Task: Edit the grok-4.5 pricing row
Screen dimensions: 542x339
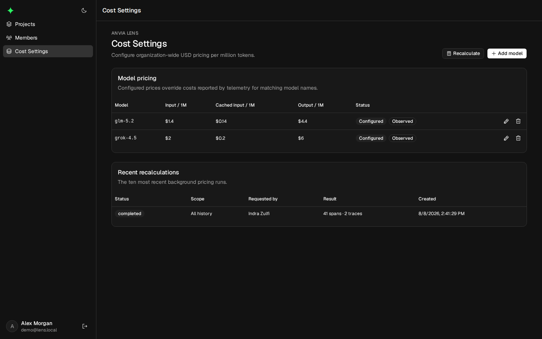Action: pyautogui.click(x=506, y=138)
